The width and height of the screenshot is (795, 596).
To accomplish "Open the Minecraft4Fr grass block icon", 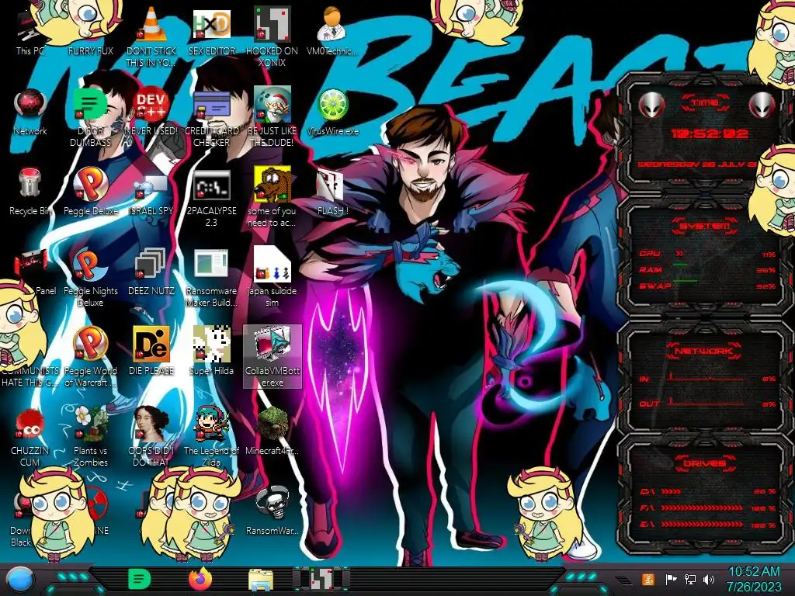I will pyautogui.click(x=273, y=431).
